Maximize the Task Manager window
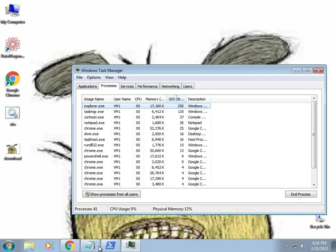 click(x=307, y=70)
